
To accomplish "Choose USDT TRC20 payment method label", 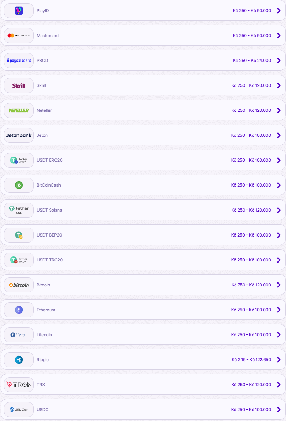I will pyautogui.click(x=50, y=260).
